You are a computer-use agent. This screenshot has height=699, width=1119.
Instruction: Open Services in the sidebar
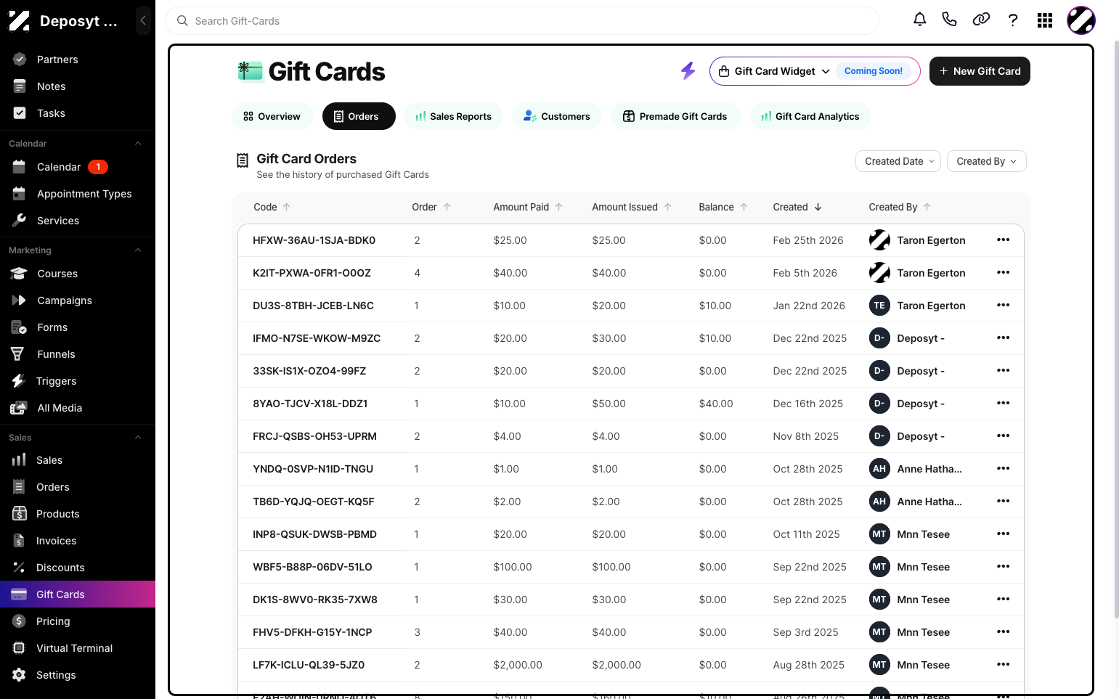(58, 221)
